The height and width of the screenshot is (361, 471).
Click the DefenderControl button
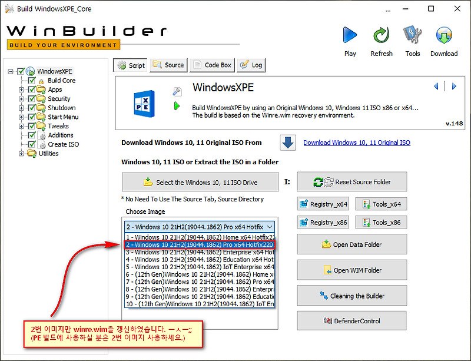coord(352,321)
